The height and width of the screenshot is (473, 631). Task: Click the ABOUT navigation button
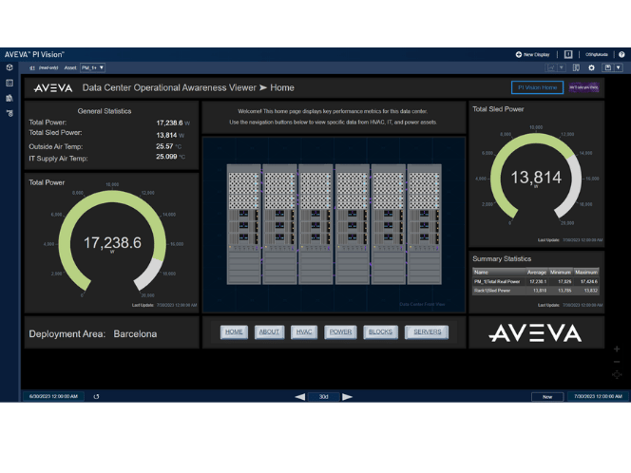[269, 331]
